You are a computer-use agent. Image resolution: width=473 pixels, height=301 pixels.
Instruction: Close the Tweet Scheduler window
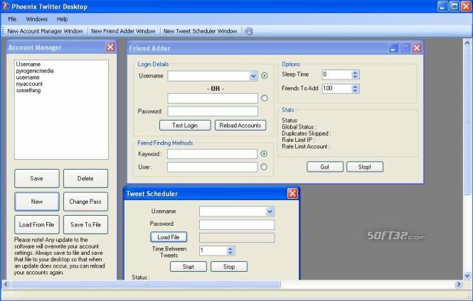pos(292,194)
